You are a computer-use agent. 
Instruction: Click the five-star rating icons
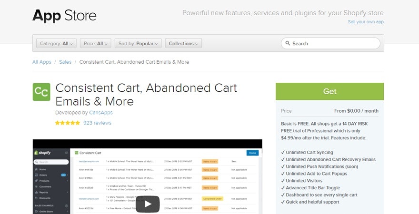pyautogui.click(x=67, y=123)
